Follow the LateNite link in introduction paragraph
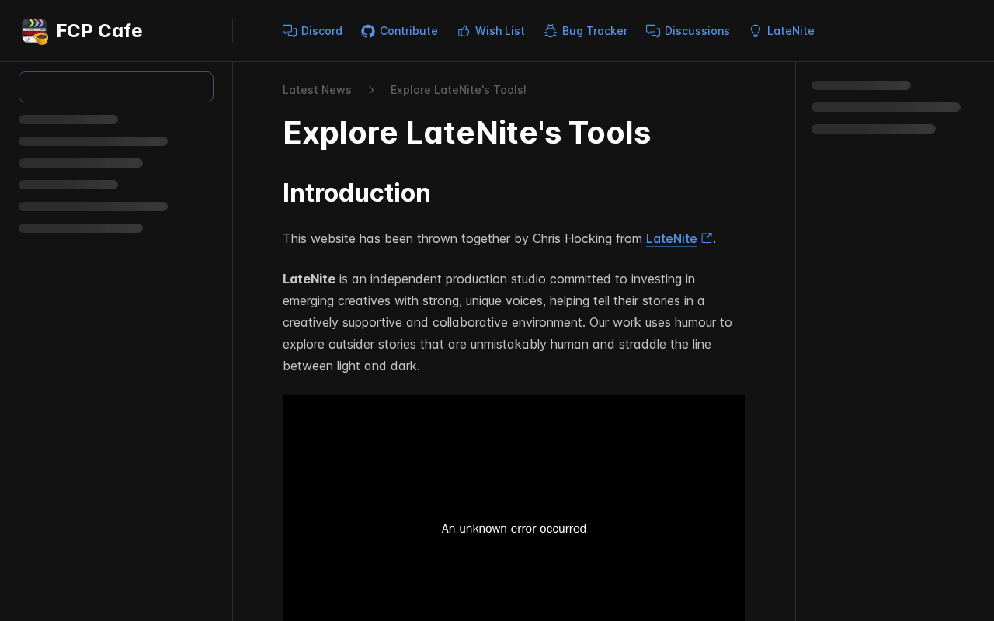994x621 pixels. coord(672,239)
